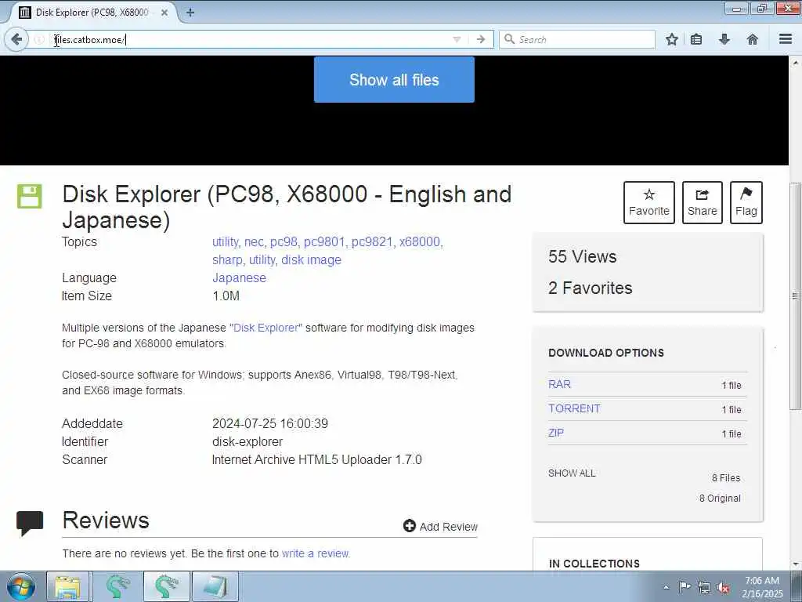Download the RAR file option
The image size is (802, 602).
[x=559, y=384]
